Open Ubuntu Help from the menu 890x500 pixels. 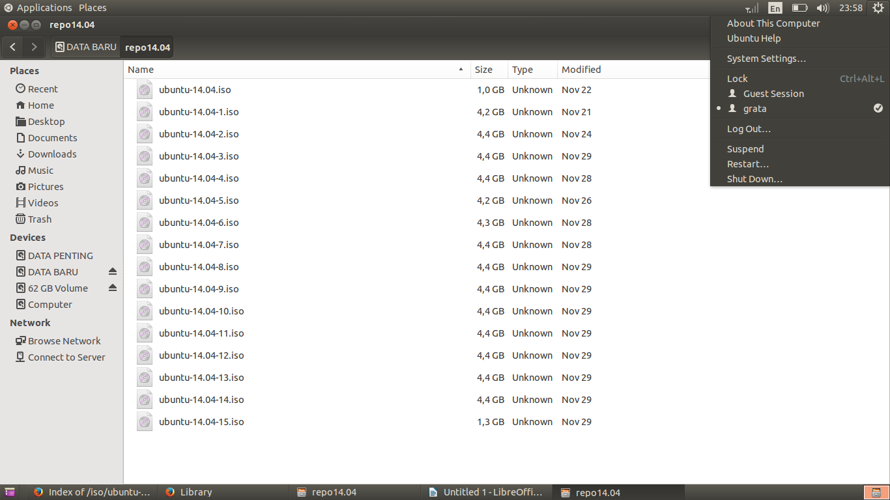tap(800, 38)
